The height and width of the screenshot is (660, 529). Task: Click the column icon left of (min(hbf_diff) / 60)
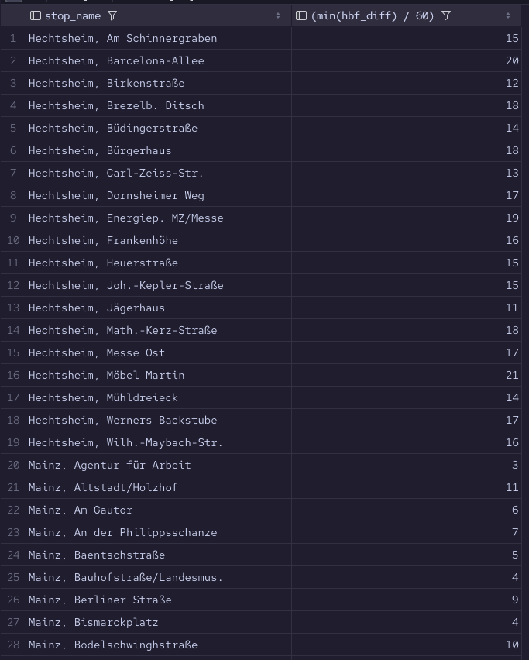[302, 15]
